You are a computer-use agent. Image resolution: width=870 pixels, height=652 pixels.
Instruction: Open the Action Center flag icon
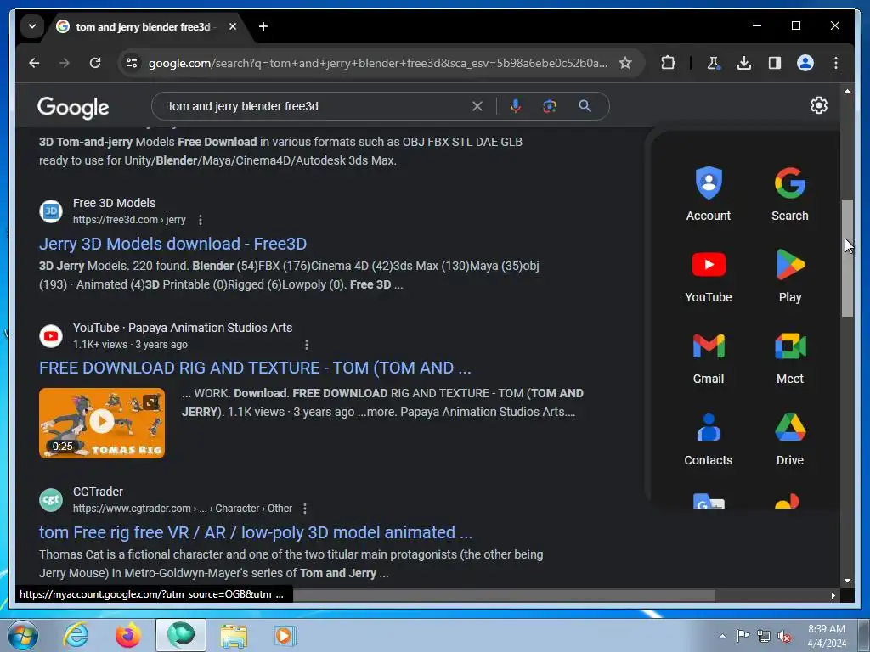(743, 635)
